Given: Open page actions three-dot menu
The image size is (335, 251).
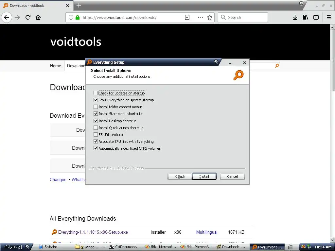Looking at the screenshot, I should tap(201, 17).
